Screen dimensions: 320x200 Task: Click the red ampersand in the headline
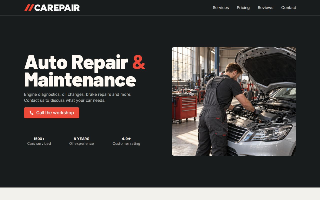[x=139, y=62]
